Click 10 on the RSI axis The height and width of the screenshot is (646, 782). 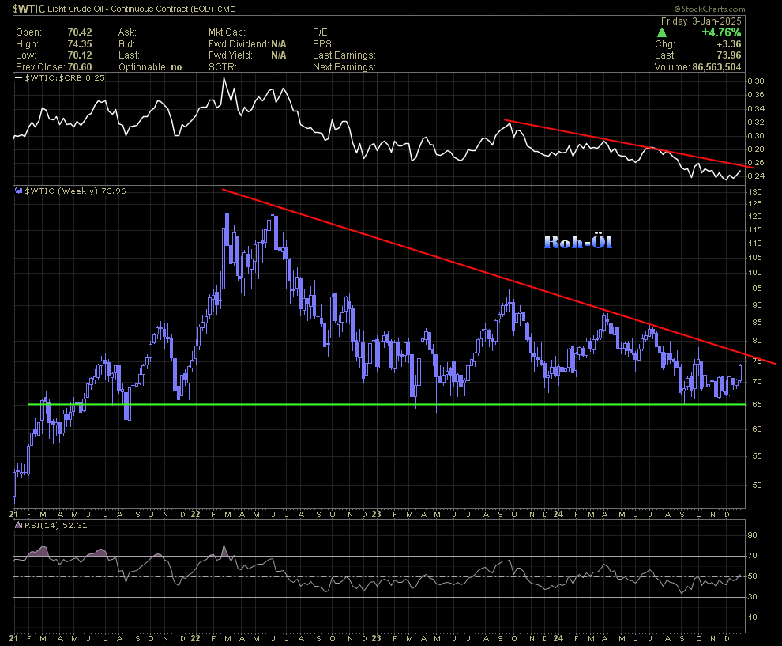pyautogui.click(x=753, y=618)
